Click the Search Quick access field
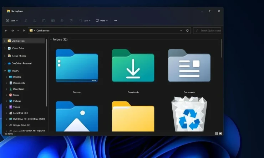 point(207,31)
